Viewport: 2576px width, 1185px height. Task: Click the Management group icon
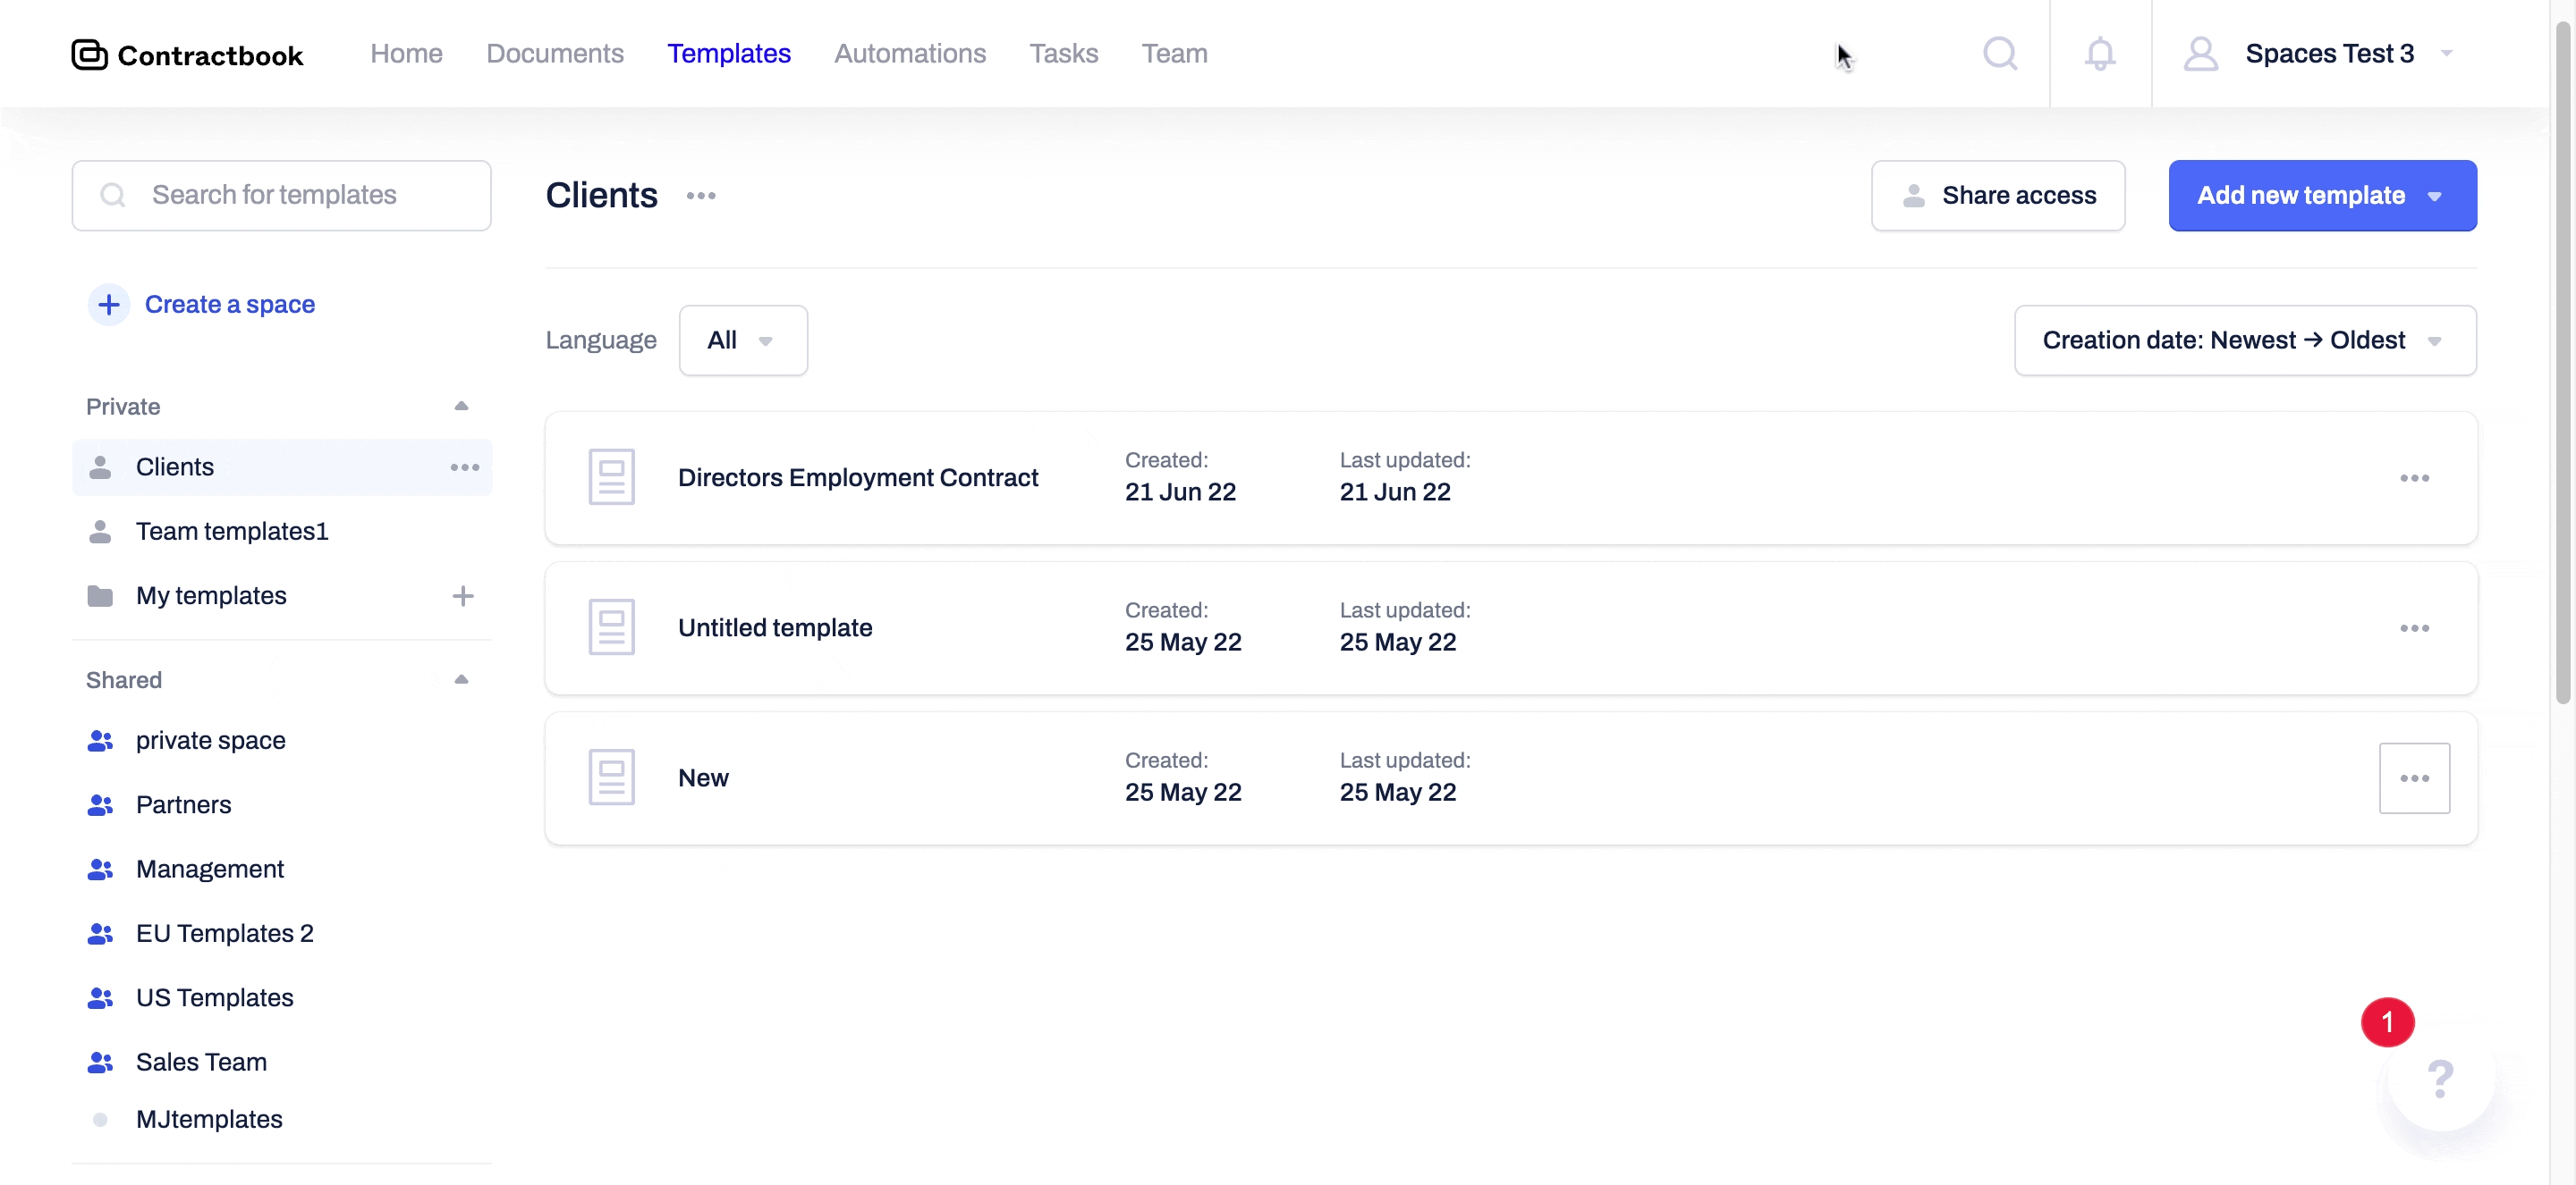pos(100,870)
